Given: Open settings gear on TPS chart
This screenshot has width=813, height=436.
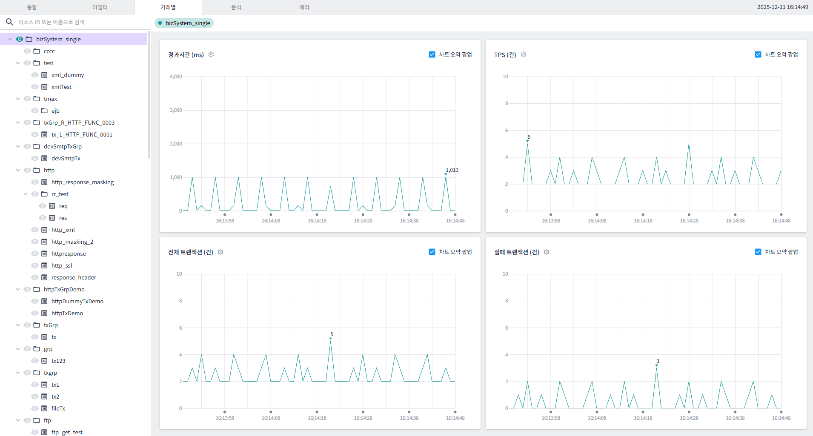Looking at the screenshot, I should click(x=524, y=54).
